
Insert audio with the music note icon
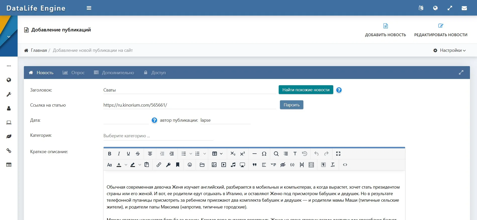pyautogui.click(x=233, y=165)
